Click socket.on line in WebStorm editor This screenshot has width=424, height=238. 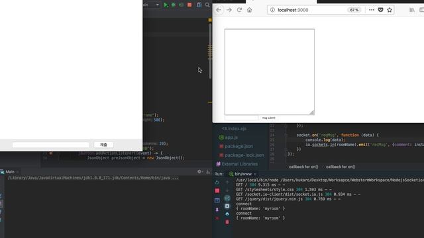[337, 135]
